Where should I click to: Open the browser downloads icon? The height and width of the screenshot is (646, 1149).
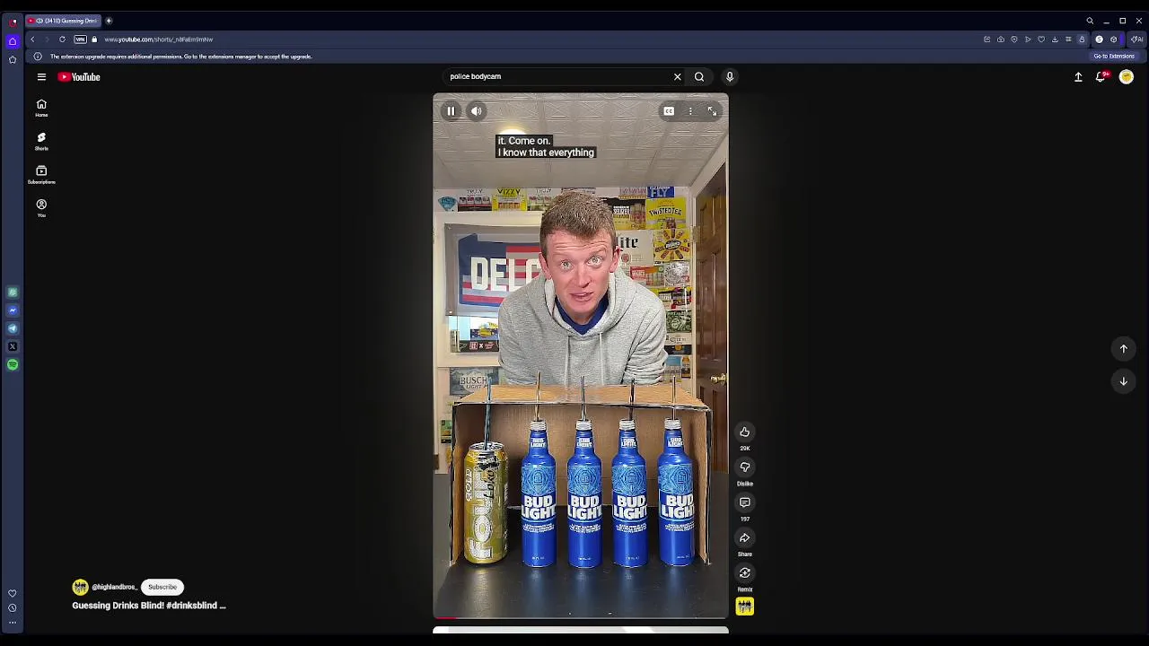tap(1055, 39)
